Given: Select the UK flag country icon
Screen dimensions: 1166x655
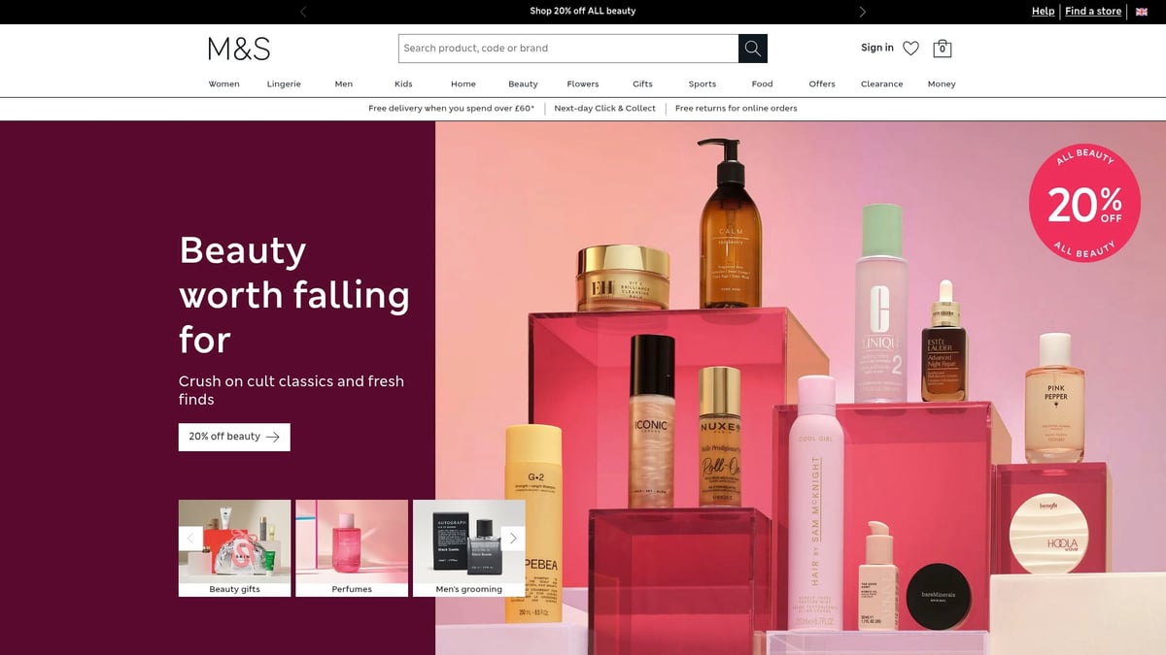Looking at the screenshot, I should pyautogui.click(x=1142, y=12).
